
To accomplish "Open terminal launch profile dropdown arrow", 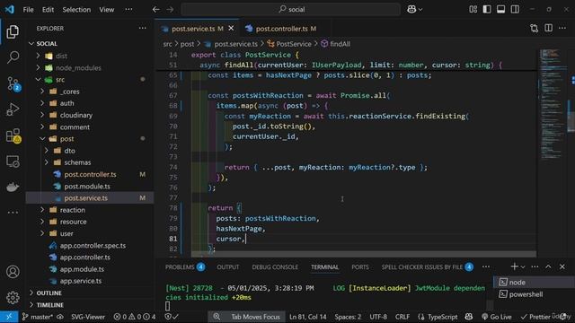I will click(x=523, y=267).
